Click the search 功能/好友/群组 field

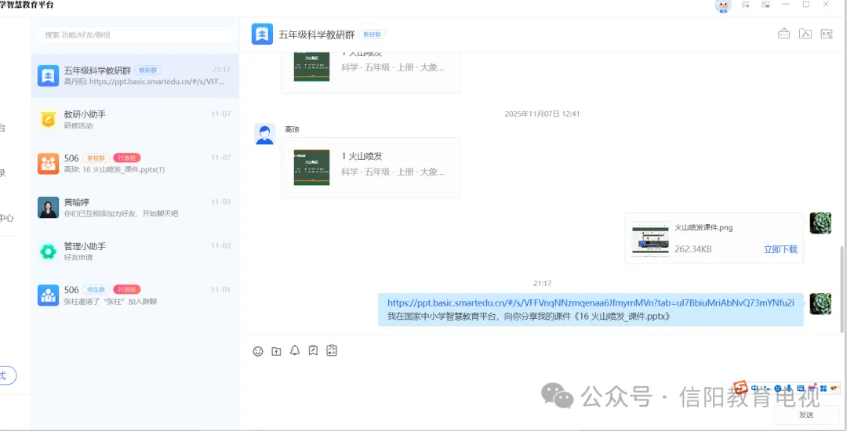[136, 34]
